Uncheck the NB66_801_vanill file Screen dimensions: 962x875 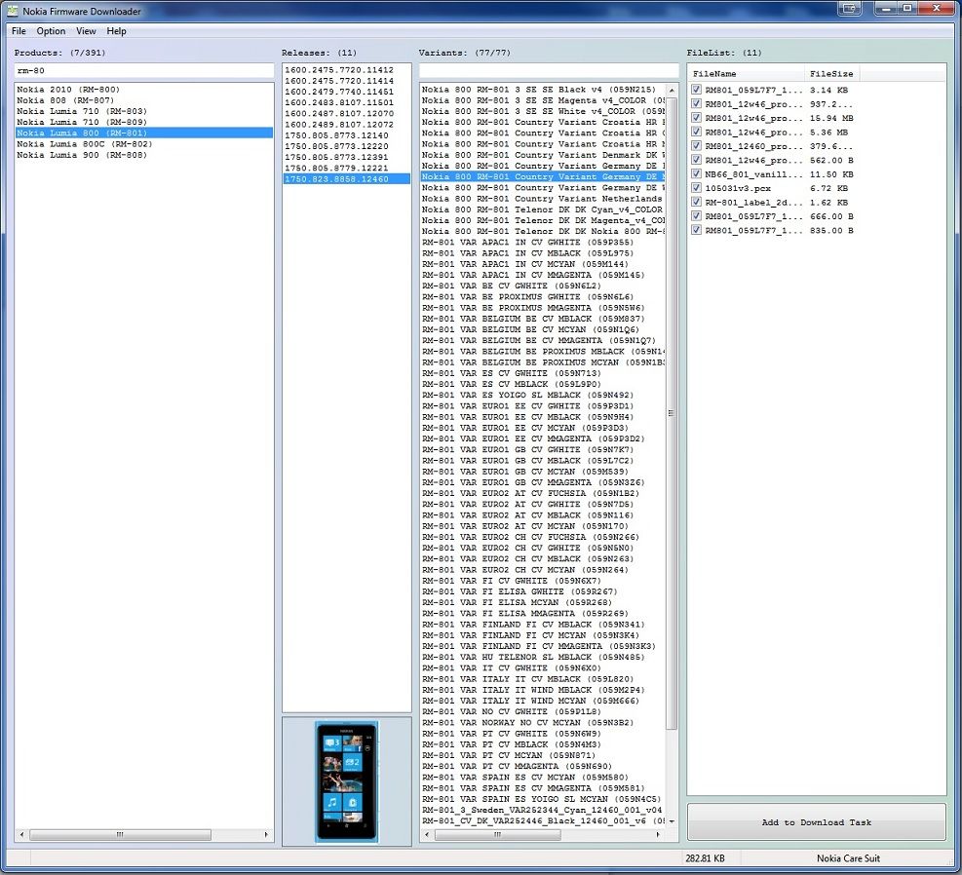[696, 174]
